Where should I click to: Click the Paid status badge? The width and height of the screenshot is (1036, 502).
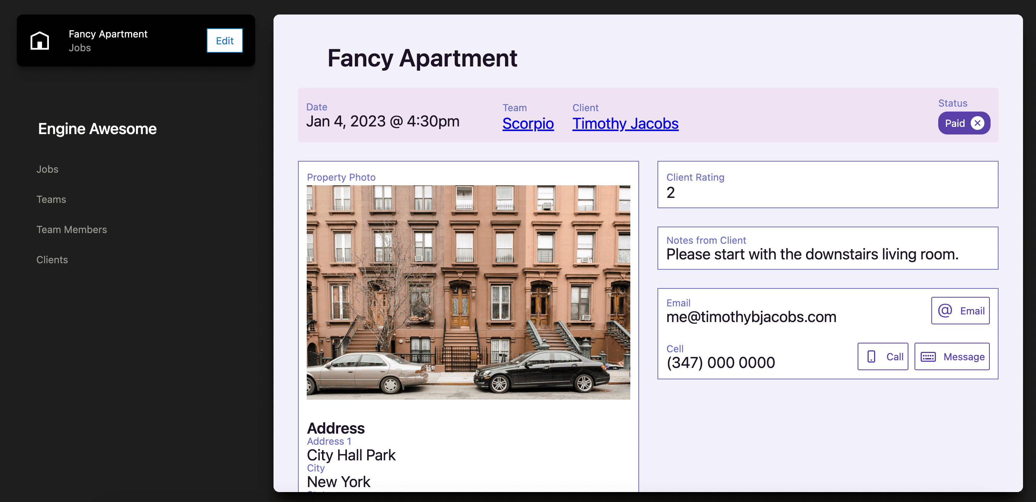pyautogui.click(x=955, y=123)
